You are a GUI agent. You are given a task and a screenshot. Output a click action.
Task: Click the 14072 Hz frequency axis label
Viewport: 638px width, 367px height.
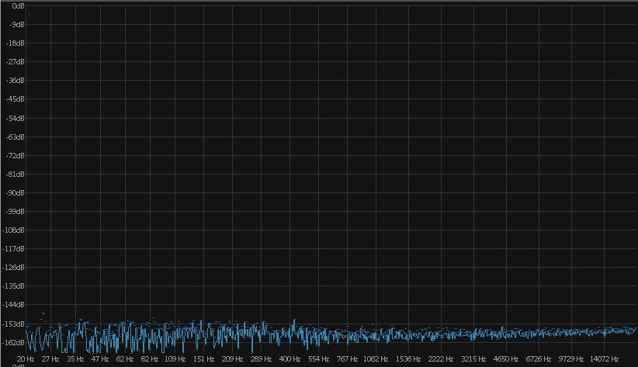(604, 359)
